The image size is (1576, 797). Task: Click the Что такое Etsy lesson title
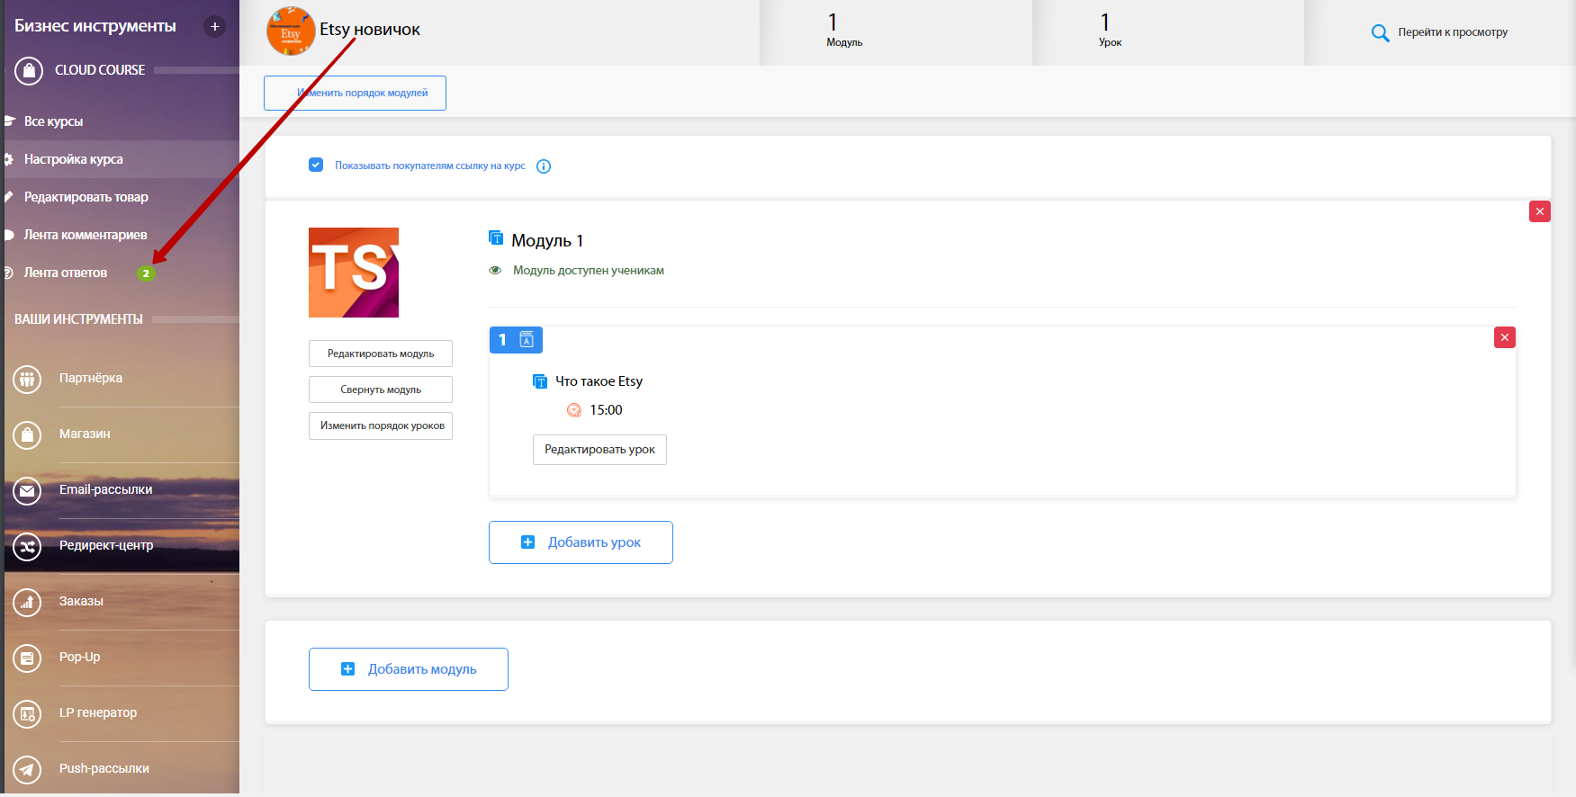599,381
